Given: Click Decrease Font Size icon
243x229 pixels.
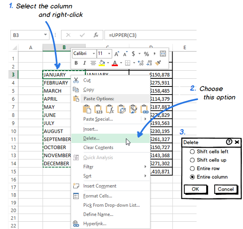Looking at the screenshot, I should pos(126,54).
